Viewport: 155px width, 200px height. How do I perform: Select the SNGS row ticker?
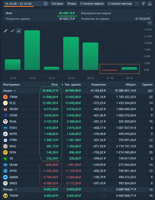pos(13,183)
